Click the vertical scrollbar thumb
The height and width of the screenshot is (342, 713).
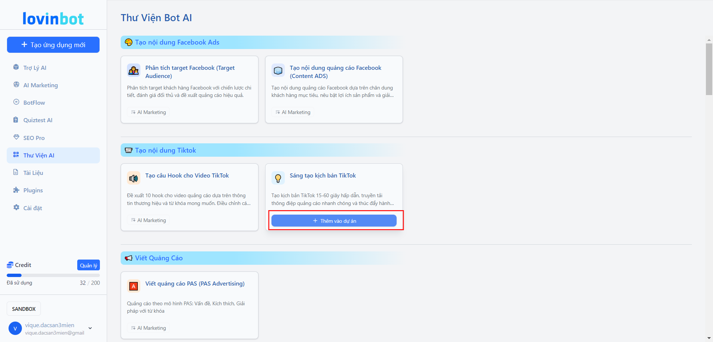[709, 69]
